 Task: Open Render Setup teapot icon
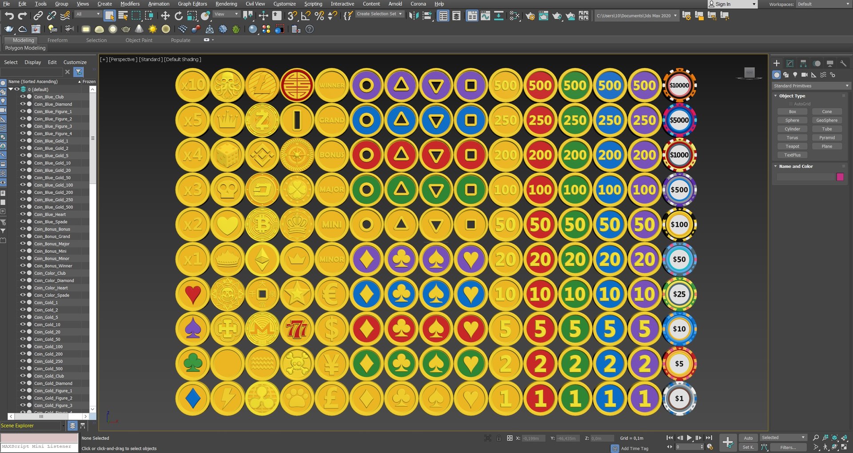(530, 16)
